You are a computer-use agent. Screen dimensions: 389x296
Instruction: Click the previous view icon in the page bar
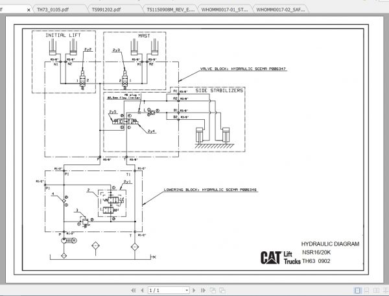[213, 290]
